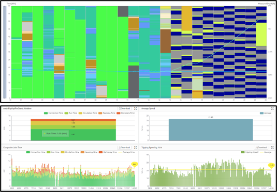Toggle Stationary Time in Composite Joint Time legend
The width and height of the screenshot is (277, 192).
click(x=108, y=152)
